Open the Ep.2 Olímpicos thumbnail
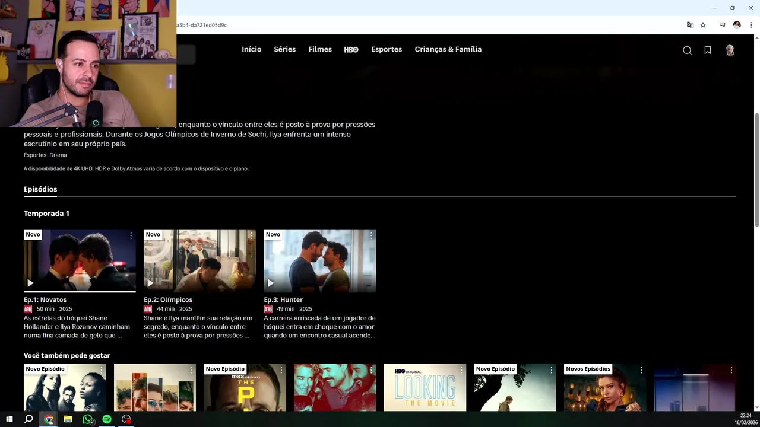This screenshot has width=760, height=427. click(x=199, y=260)
